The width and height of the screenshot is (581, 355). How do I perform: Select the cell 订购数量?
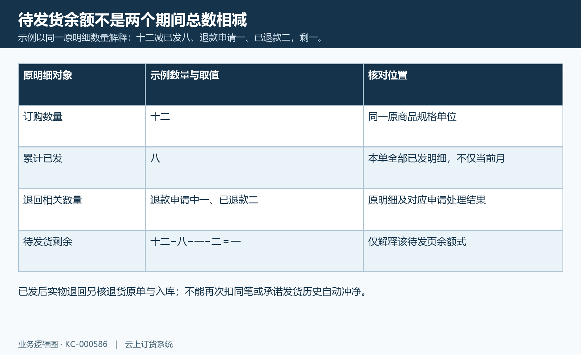click(82, 126)
